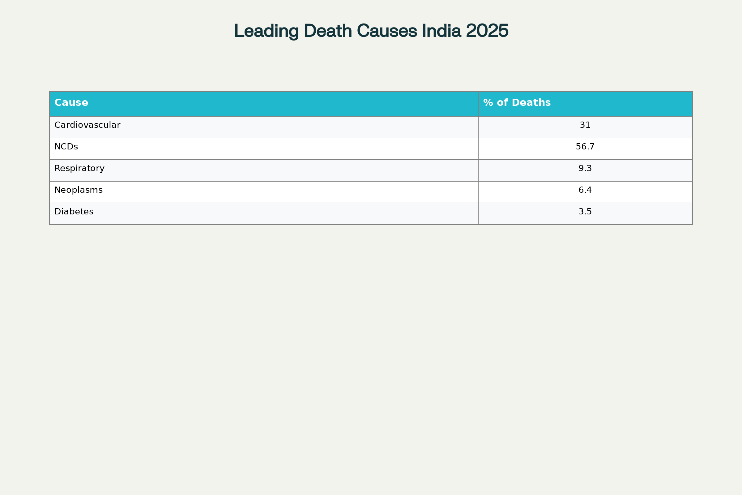Select the 'Diabetes' cell

264,214
